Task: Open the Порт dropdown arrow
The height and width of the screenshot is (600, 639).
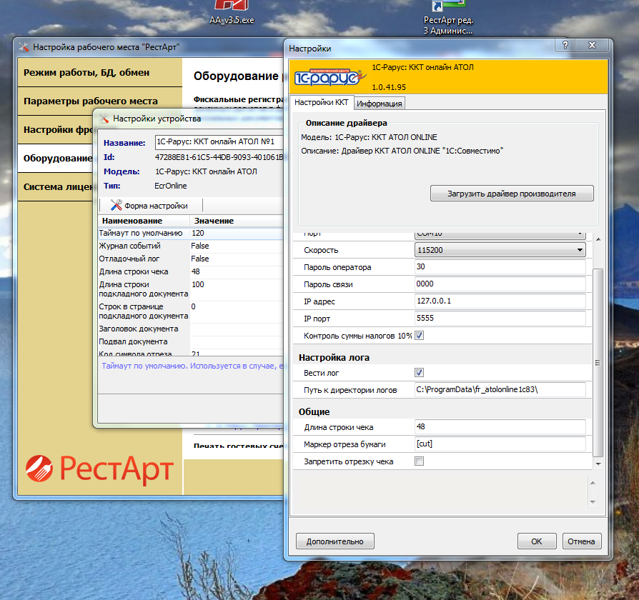Action: point(580,234)
